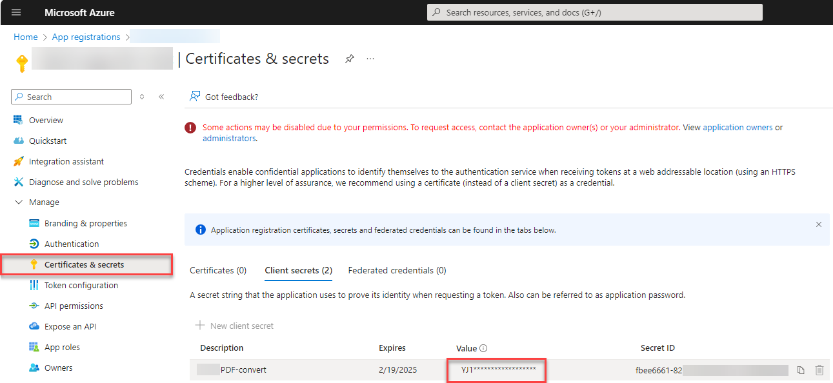Open the application owners link
The height and width of the screenshot is (383, 833).
pos(738,128)
